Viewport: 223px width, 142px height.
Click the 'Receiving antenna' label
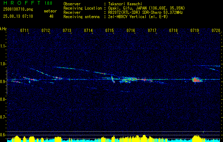pos(82,17)
